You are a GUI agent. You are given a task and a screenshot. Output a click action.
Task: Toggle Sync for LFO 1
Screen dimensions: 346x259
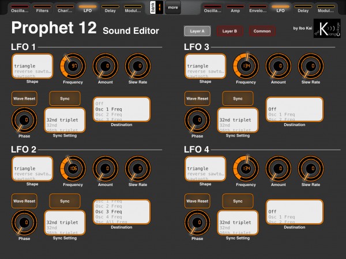pyautogui.click(x=65, y=98)
